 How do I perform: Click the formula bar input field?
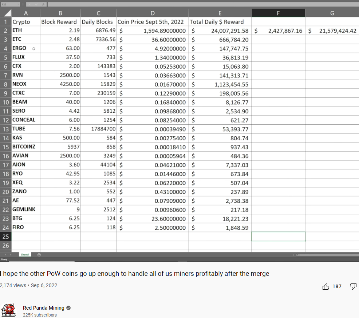[x=203, y=4]
